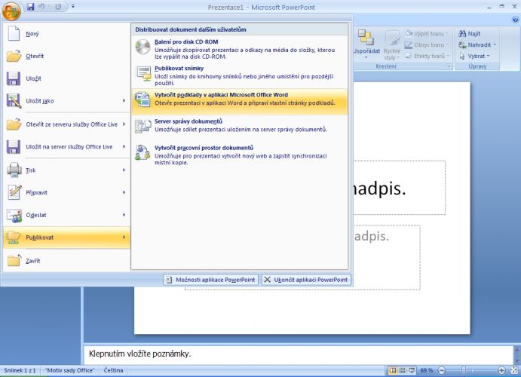Viewport: 521px width, 377px height.
Task: Click the Word handouts icon
Action: [143, 100]
